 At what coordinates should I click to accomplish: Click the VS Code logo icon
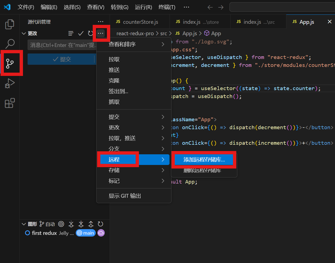click(x=7, y=7)
